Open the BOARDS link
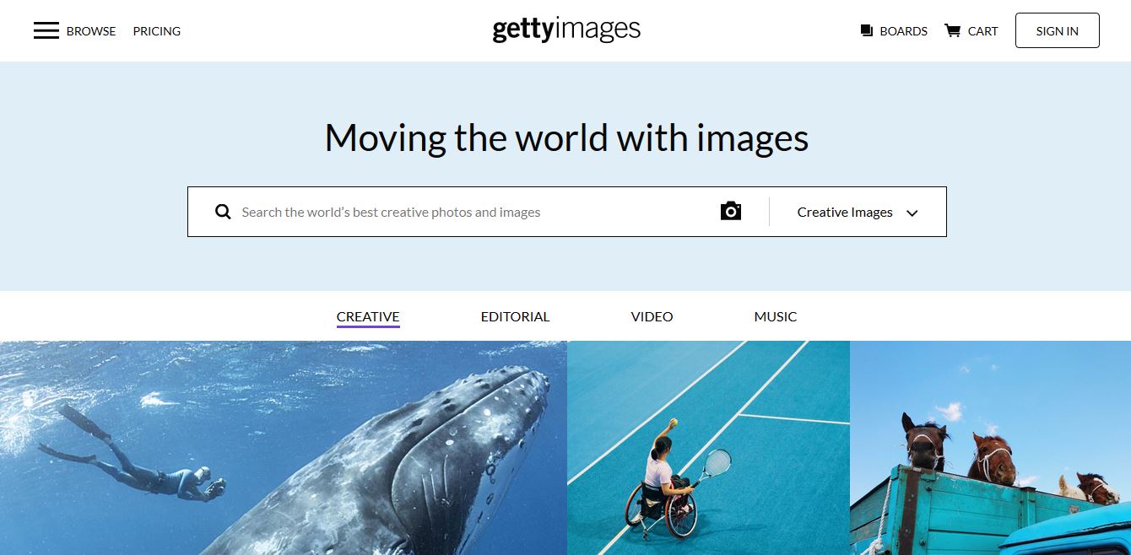The image size is (1131, 555). tap(903, 31)
